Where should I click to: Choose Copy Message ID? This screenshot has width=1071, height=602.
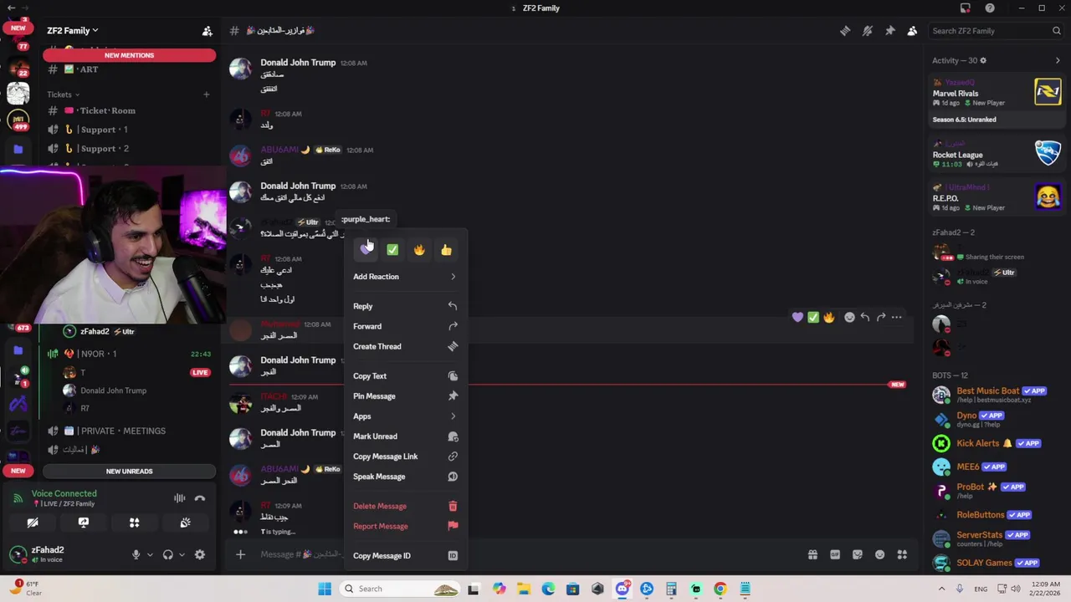405,556
